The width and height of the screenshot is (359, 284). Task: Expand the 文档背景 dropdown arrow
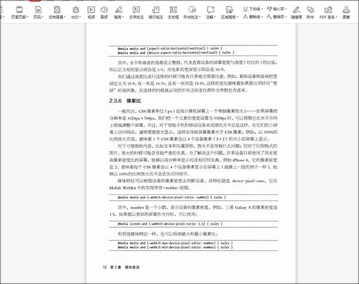click(x=65, y=17)
